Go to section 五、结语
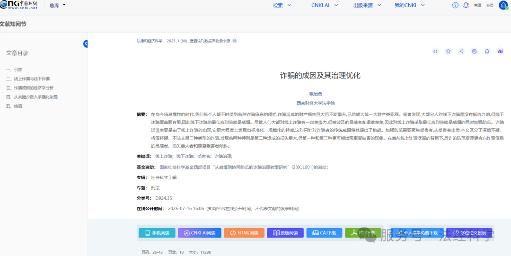This screenshot has width=511, height=256. pyautogui.click(x=14, y=106)
